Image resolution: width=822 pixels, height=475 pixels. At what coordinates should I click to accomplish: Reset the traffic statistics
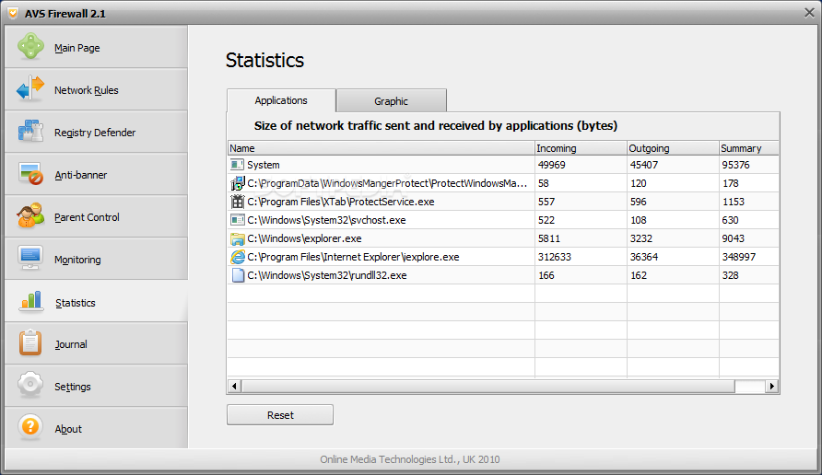point(280,415)
